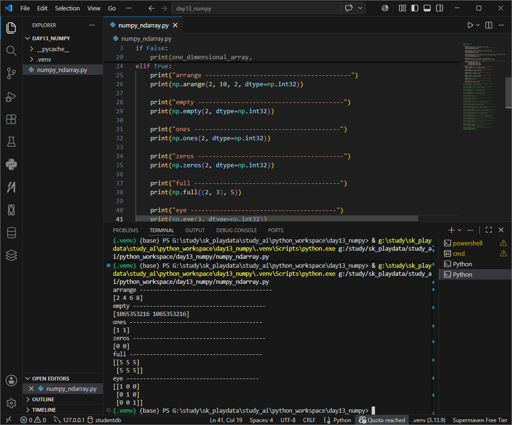The width and height of the screenshot is (512, 425).
Task: Open the Source Control view
Action: (11, 73)
